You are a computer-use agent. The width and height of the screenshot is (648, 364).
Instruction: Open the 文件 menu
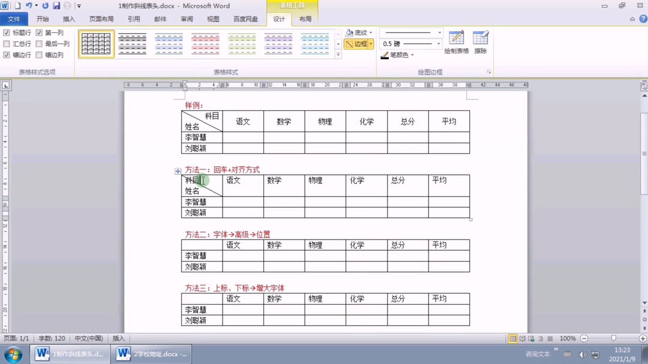click(14, 19)
